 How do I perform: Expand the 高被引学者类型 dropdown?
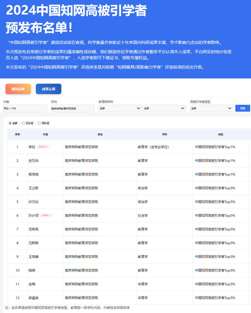click(x=211, y=108)
